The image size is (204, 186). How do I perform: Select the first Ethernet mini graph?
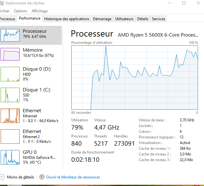pos(10,116)
